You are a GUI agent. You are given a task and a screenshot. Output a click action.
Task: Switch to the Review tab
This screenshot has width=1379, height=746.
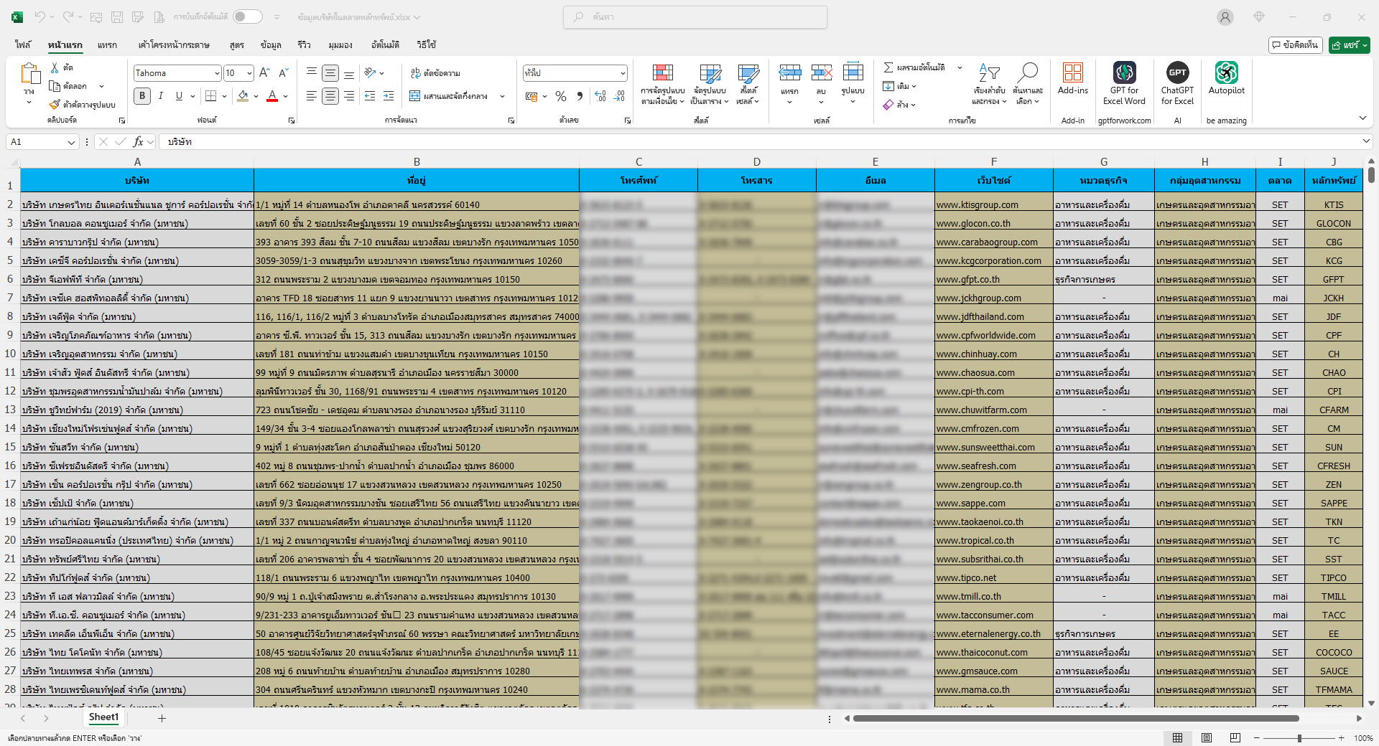point(305,44)
